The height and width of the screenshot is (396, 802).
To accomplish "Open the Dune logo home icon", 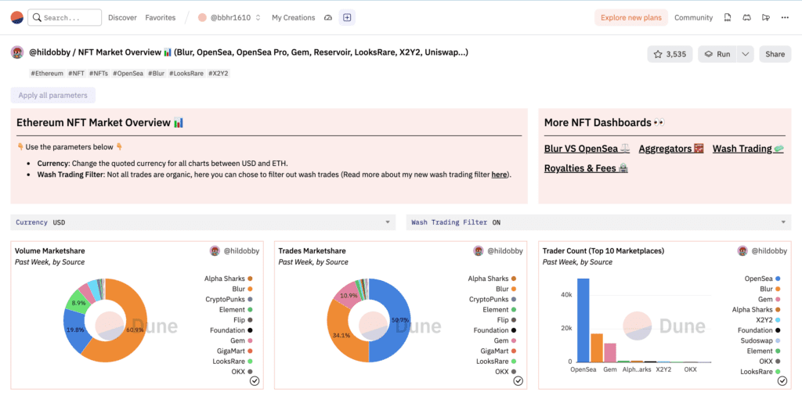I will point(17,17).
